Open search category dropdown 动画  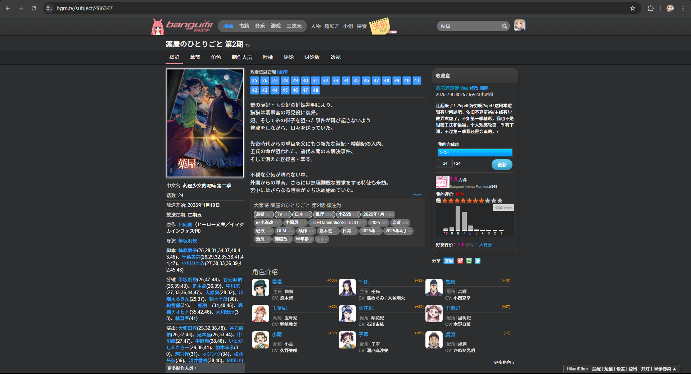[x=446, y=26]
